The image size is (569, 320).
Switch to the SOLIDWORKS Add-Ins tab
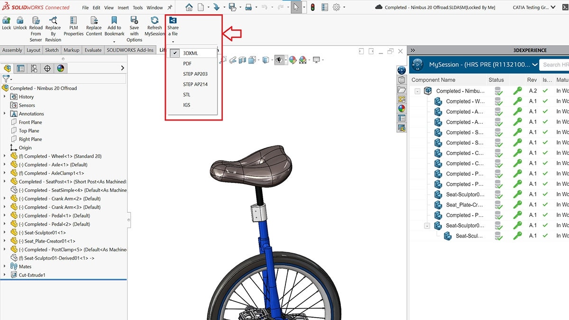click(130, 50)
